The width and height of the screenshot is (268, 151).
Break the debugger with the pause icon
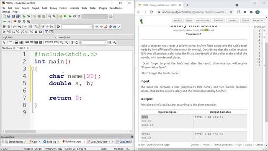point(36,32)
